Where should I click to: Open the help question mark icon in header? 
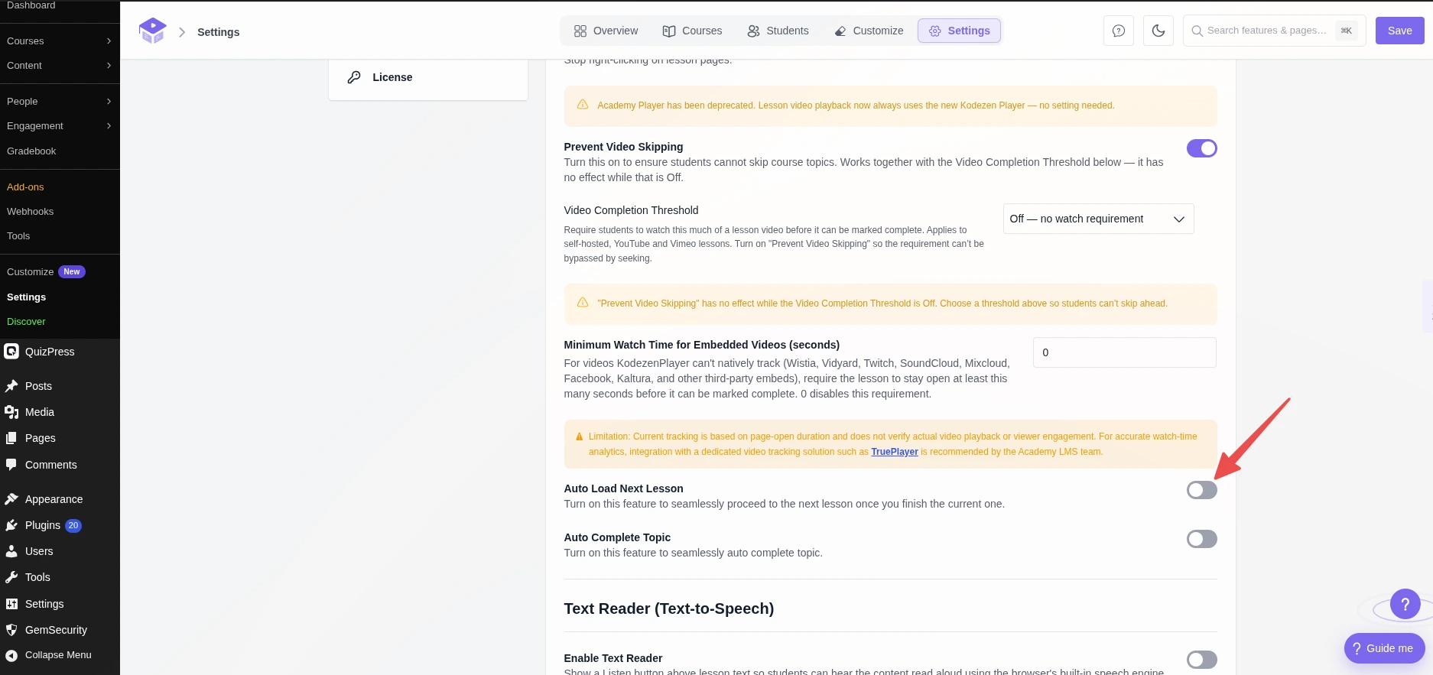point(1119,31)
